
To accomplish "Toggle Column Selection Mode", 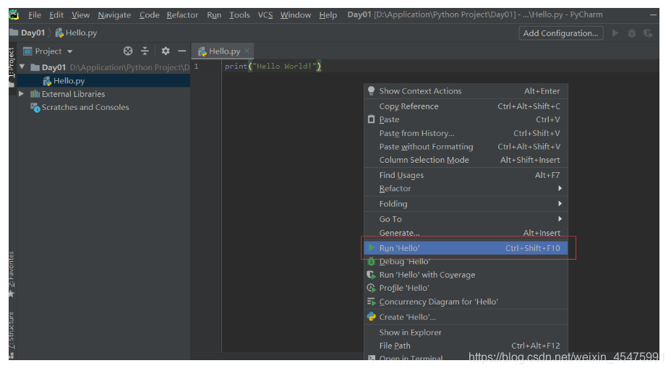I will [466, 160].
